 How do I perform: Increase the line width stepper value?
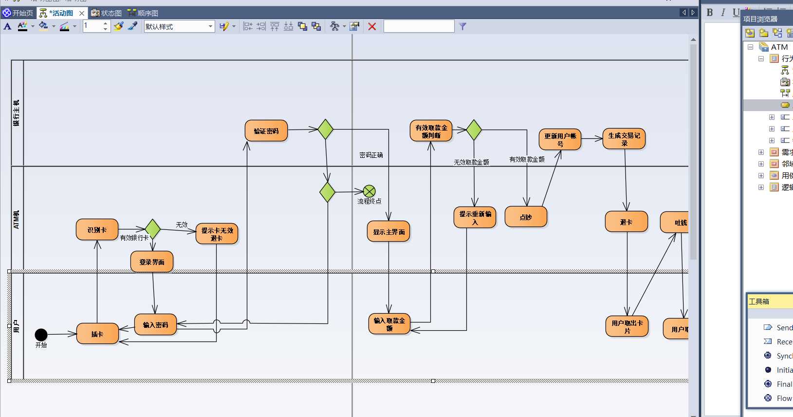pyautogui.click(x=106, y=23)
